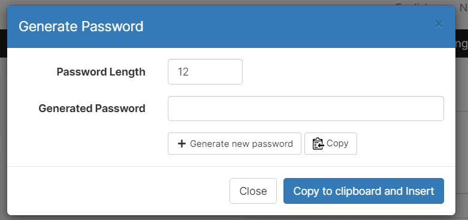Focus the Password Length input field

pyautogui.click(x=205, y=72)
